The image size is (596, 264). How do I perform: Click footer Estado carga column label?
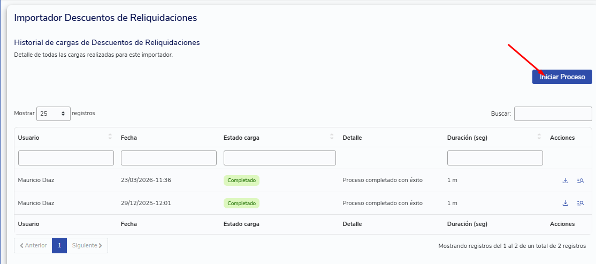point(241,224)
